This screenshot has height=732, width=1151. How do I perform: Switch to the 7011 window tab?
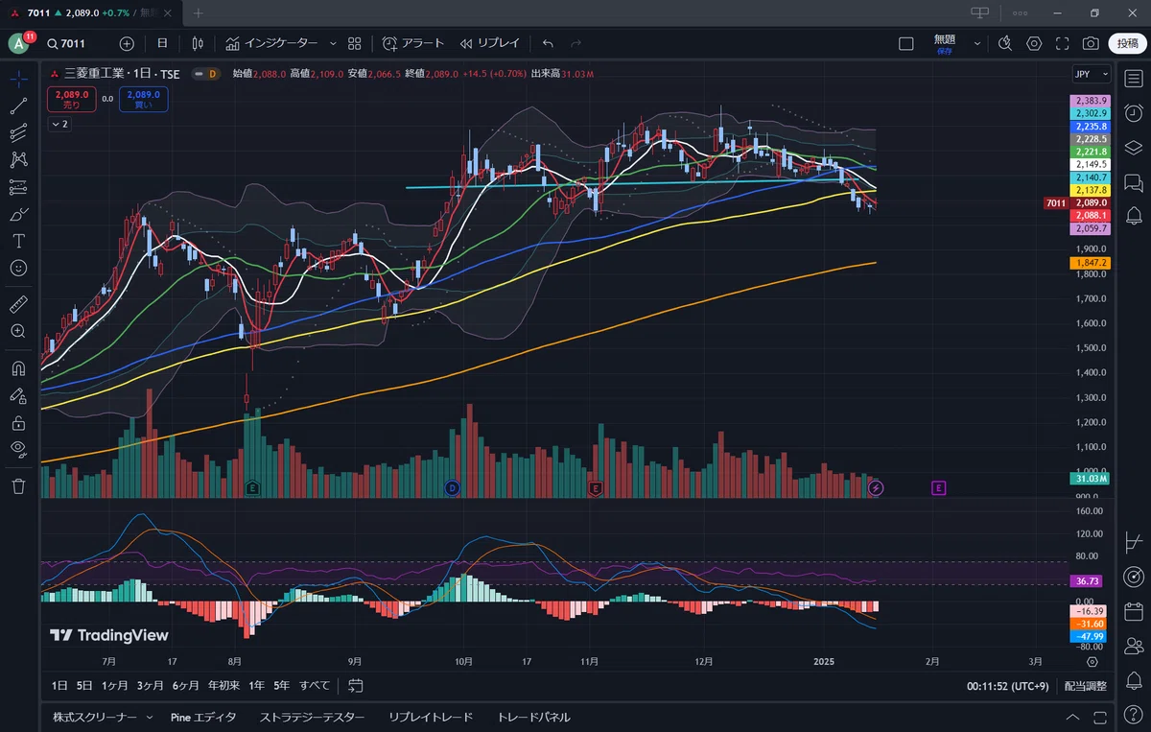(91, 13)
